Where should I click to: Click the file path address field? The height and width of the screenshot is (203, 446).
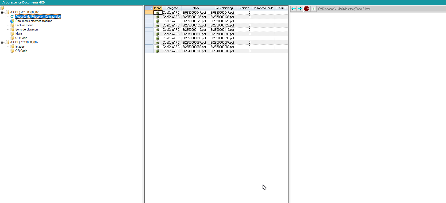[x=380, y=9]
